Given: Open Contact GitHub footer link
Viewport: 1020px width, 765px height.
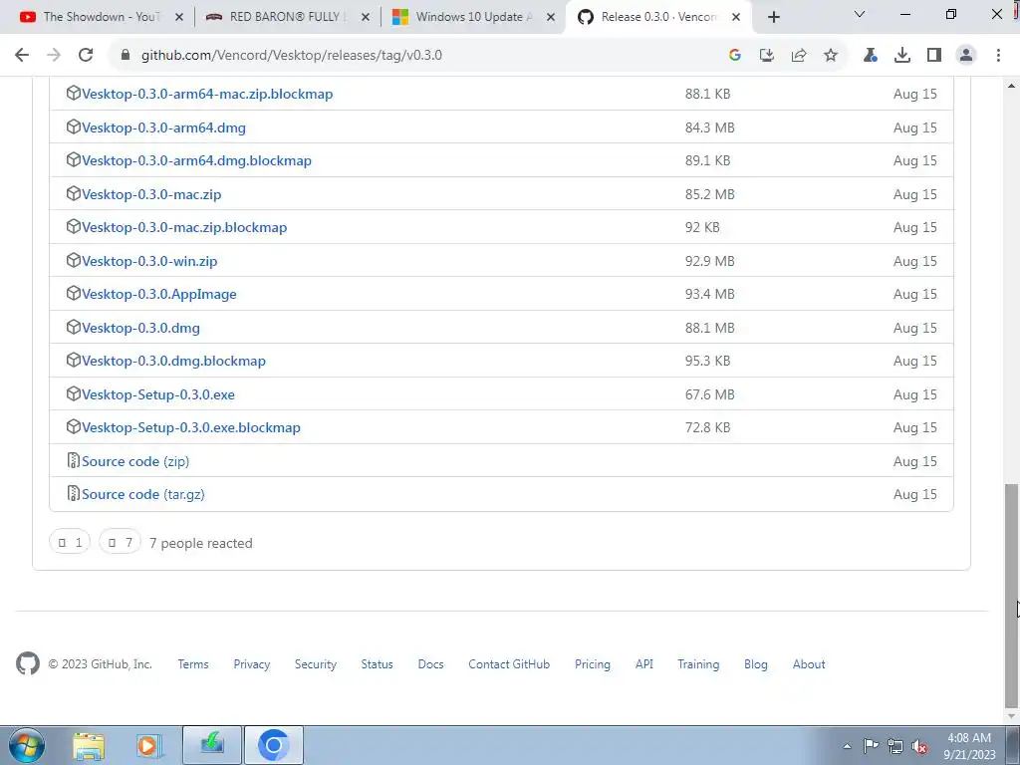Looking at the screenshot, I should pos(509,664).
